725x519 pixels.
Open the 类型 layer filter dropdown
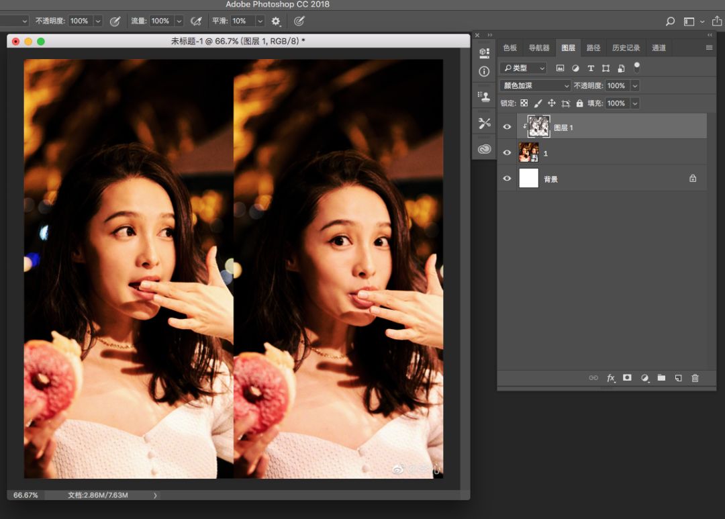coord(523,68)
